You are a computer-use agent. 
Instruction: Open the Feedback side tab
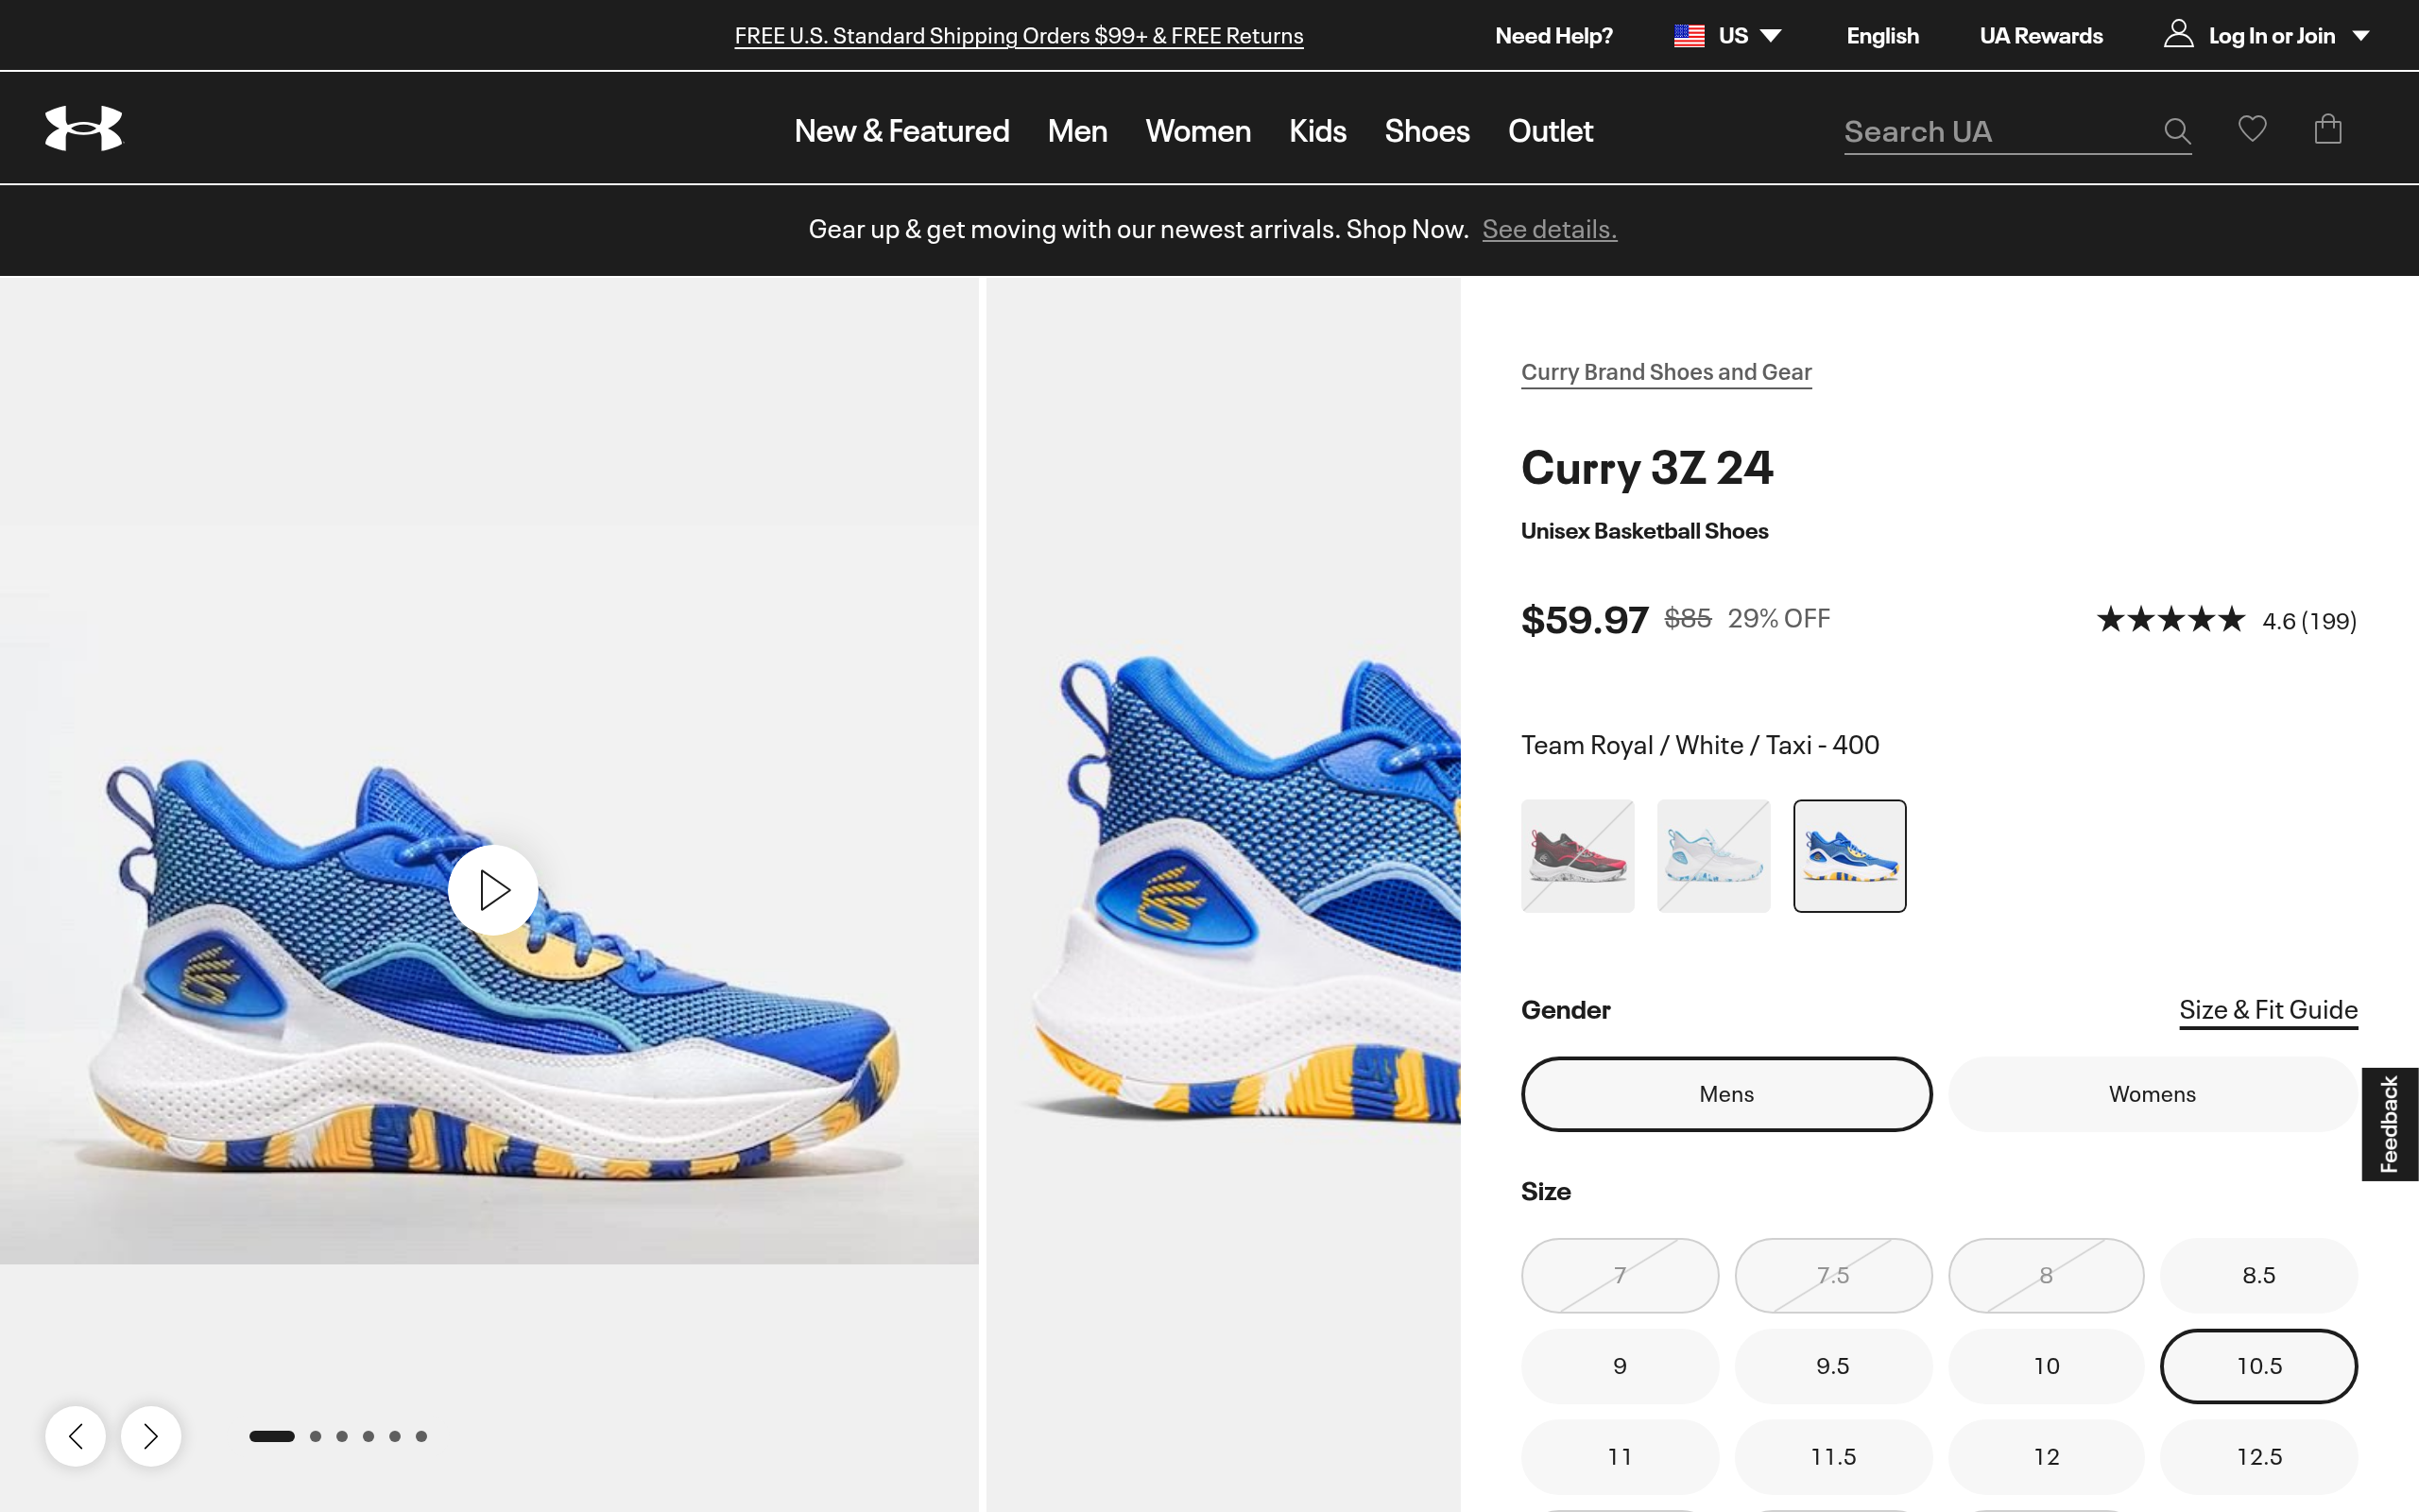(x=2389, y=1124)
